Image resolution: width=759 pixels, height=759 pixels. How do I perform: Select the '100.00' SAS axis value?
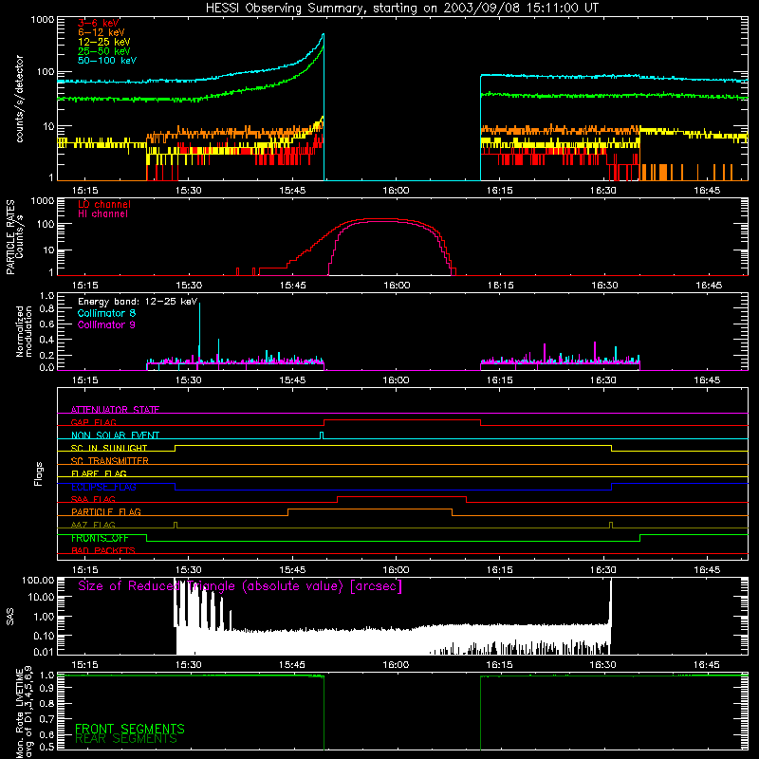[38, 580]
